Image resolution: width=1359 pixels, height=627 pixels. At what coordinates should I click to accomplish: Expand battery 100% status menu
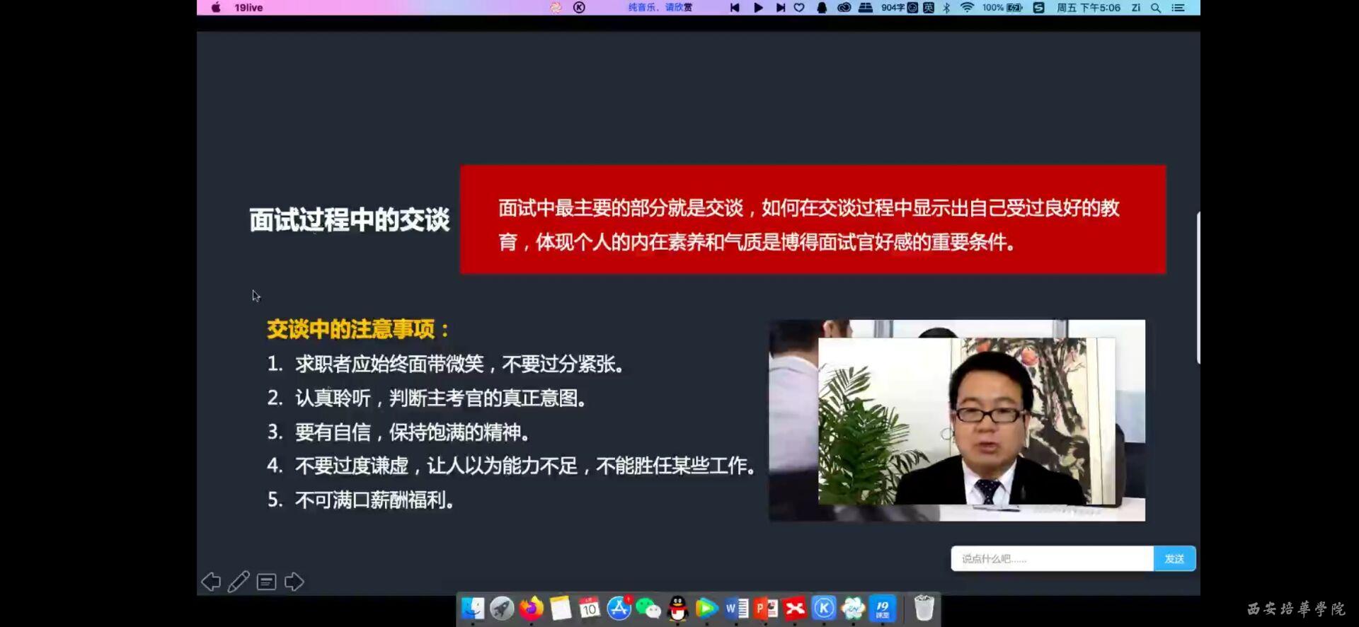pyautogui.click(x=1002, y=8)
